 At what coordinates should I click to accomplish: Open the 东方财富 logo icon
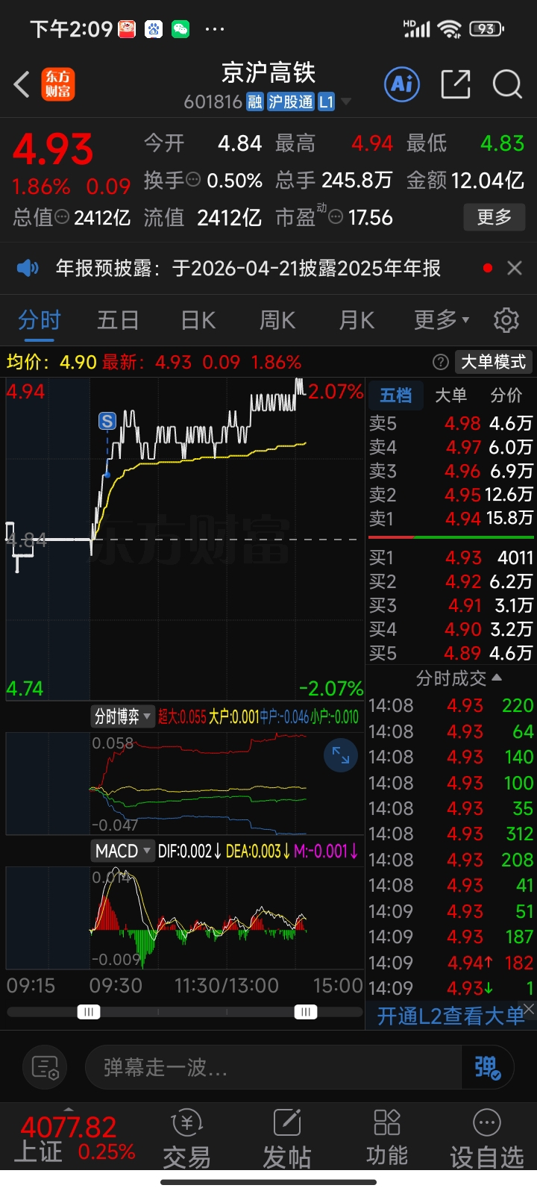(x=57, y=84)
